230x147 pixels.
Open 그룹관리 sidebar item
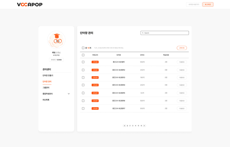46,88
